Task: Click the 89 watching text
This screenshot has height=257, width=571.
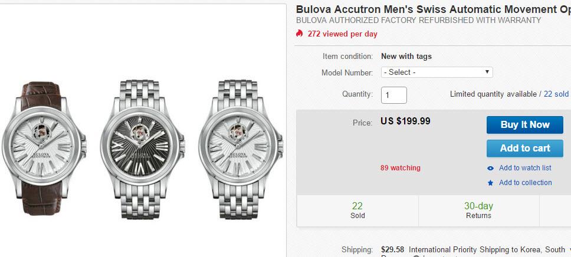Action: (401, 168)
